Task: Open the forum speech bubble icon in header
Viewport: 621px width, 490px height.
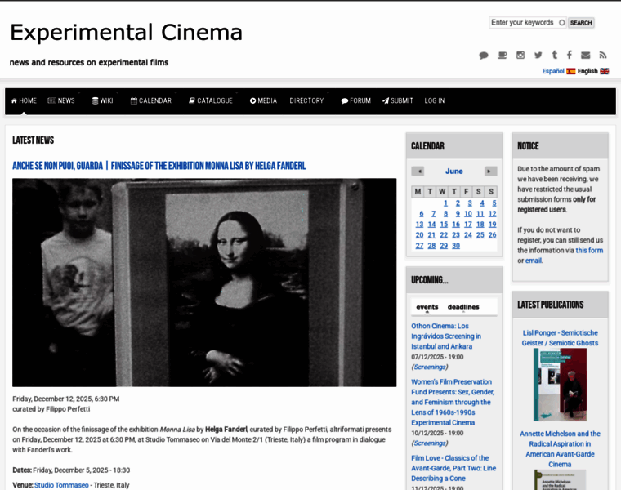Action: 484,56
